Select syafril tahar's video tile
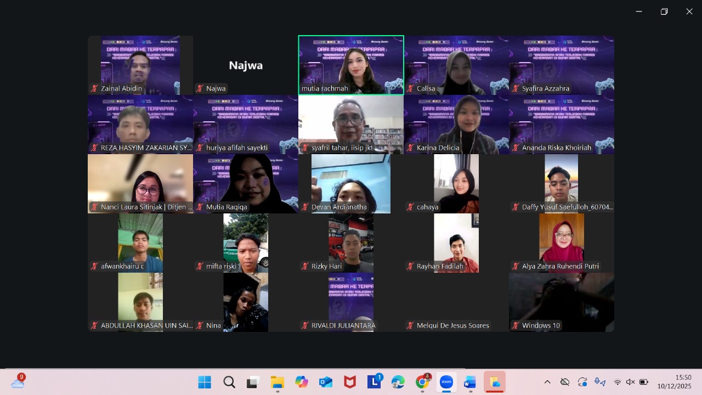Screen dimensions: 702x395 pos(351,124)
